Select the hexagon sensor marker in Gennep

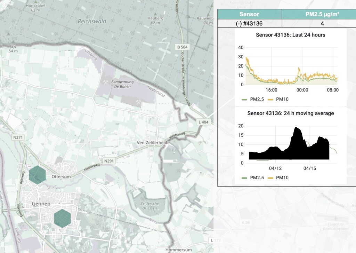click(63, 219)
